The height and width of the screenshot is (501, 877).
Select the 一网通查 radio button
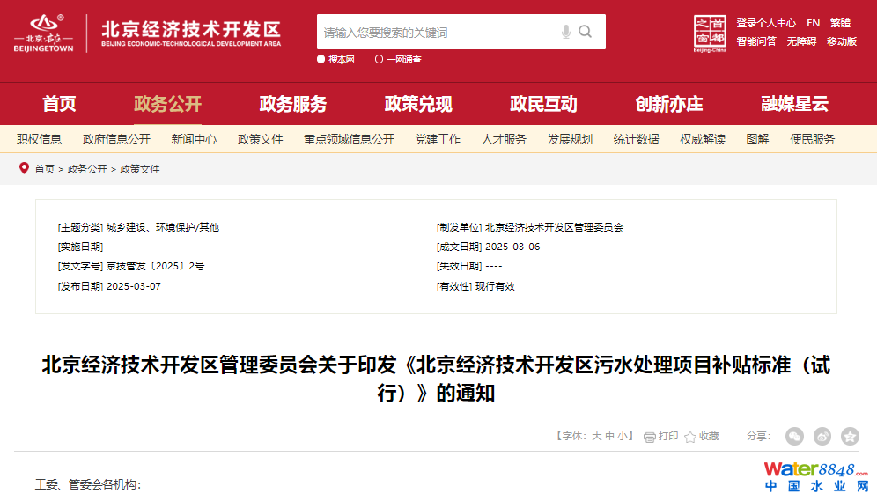click(x=380, y=60)
